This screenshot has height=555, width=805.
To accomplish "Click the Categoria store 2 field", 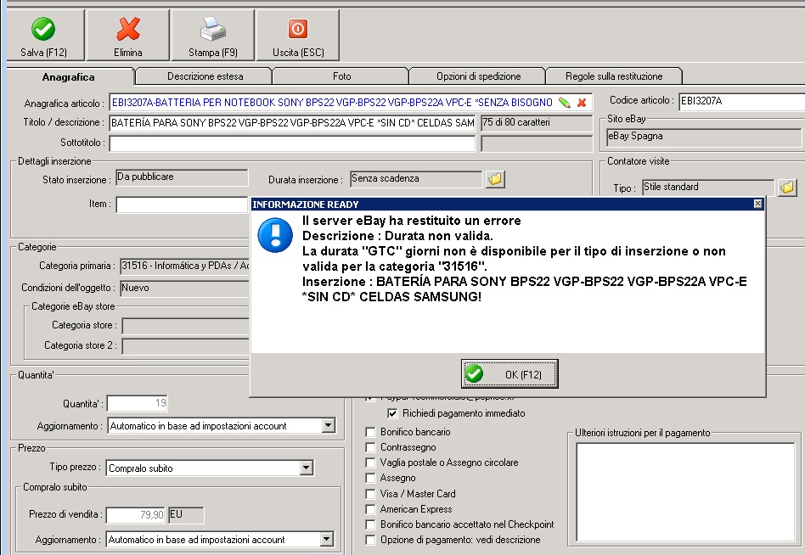I will coord(186,346).
